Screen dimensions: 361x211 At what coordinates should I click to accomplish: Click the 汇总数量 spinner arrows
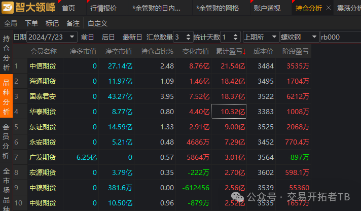click(x=188, y=37)
